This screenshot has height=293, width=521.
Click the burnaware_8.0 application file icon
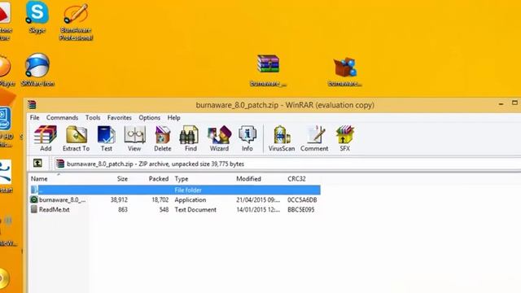tap(34, 199)
